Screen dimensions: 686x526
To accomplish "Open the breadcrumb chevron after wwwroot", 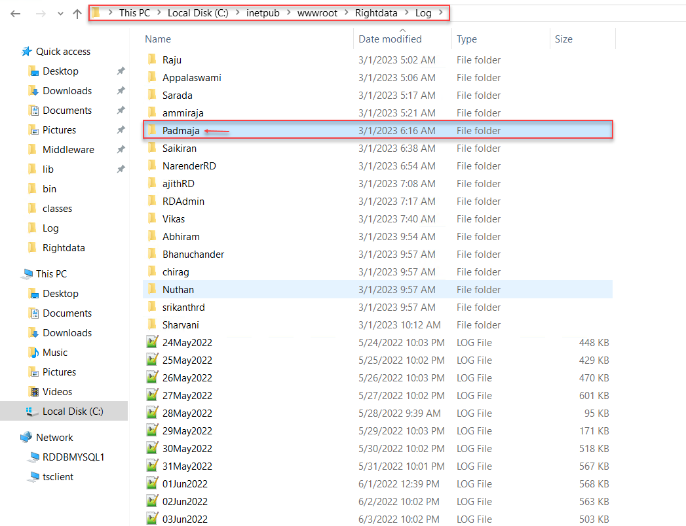I will 345,12.
